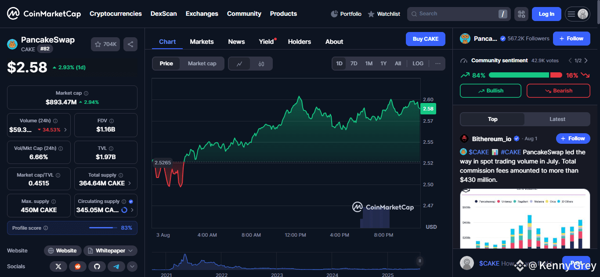Viewport: 600px width, 277px height.
Task: Click the Profile score progress bar
Action: click(103, 228)
